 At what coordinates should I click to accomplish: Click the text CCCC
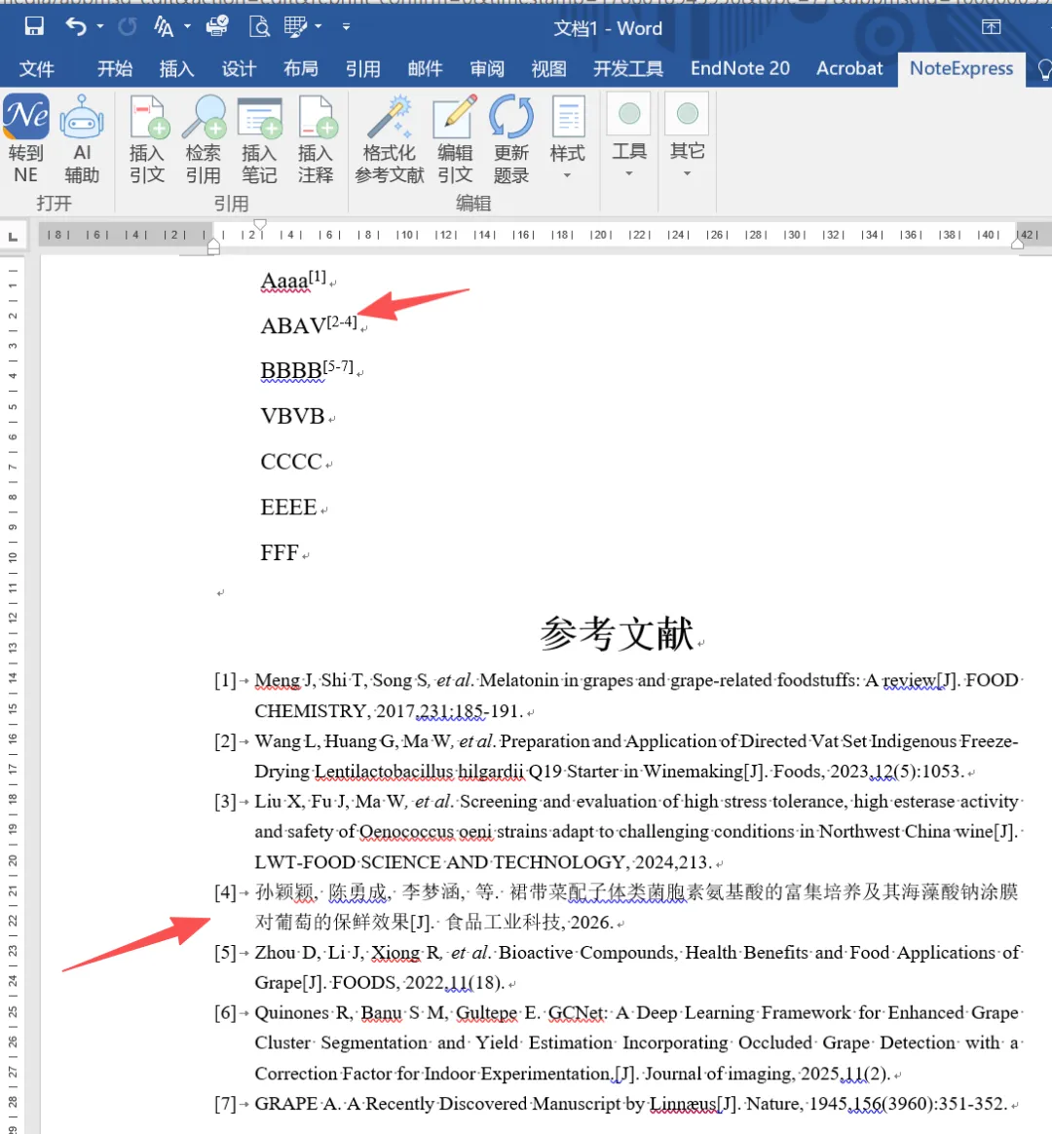(291, 462)
